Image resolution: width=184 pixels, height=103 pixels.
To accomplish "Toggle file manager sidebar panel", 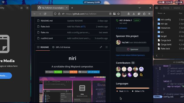I will coord(157,8).
